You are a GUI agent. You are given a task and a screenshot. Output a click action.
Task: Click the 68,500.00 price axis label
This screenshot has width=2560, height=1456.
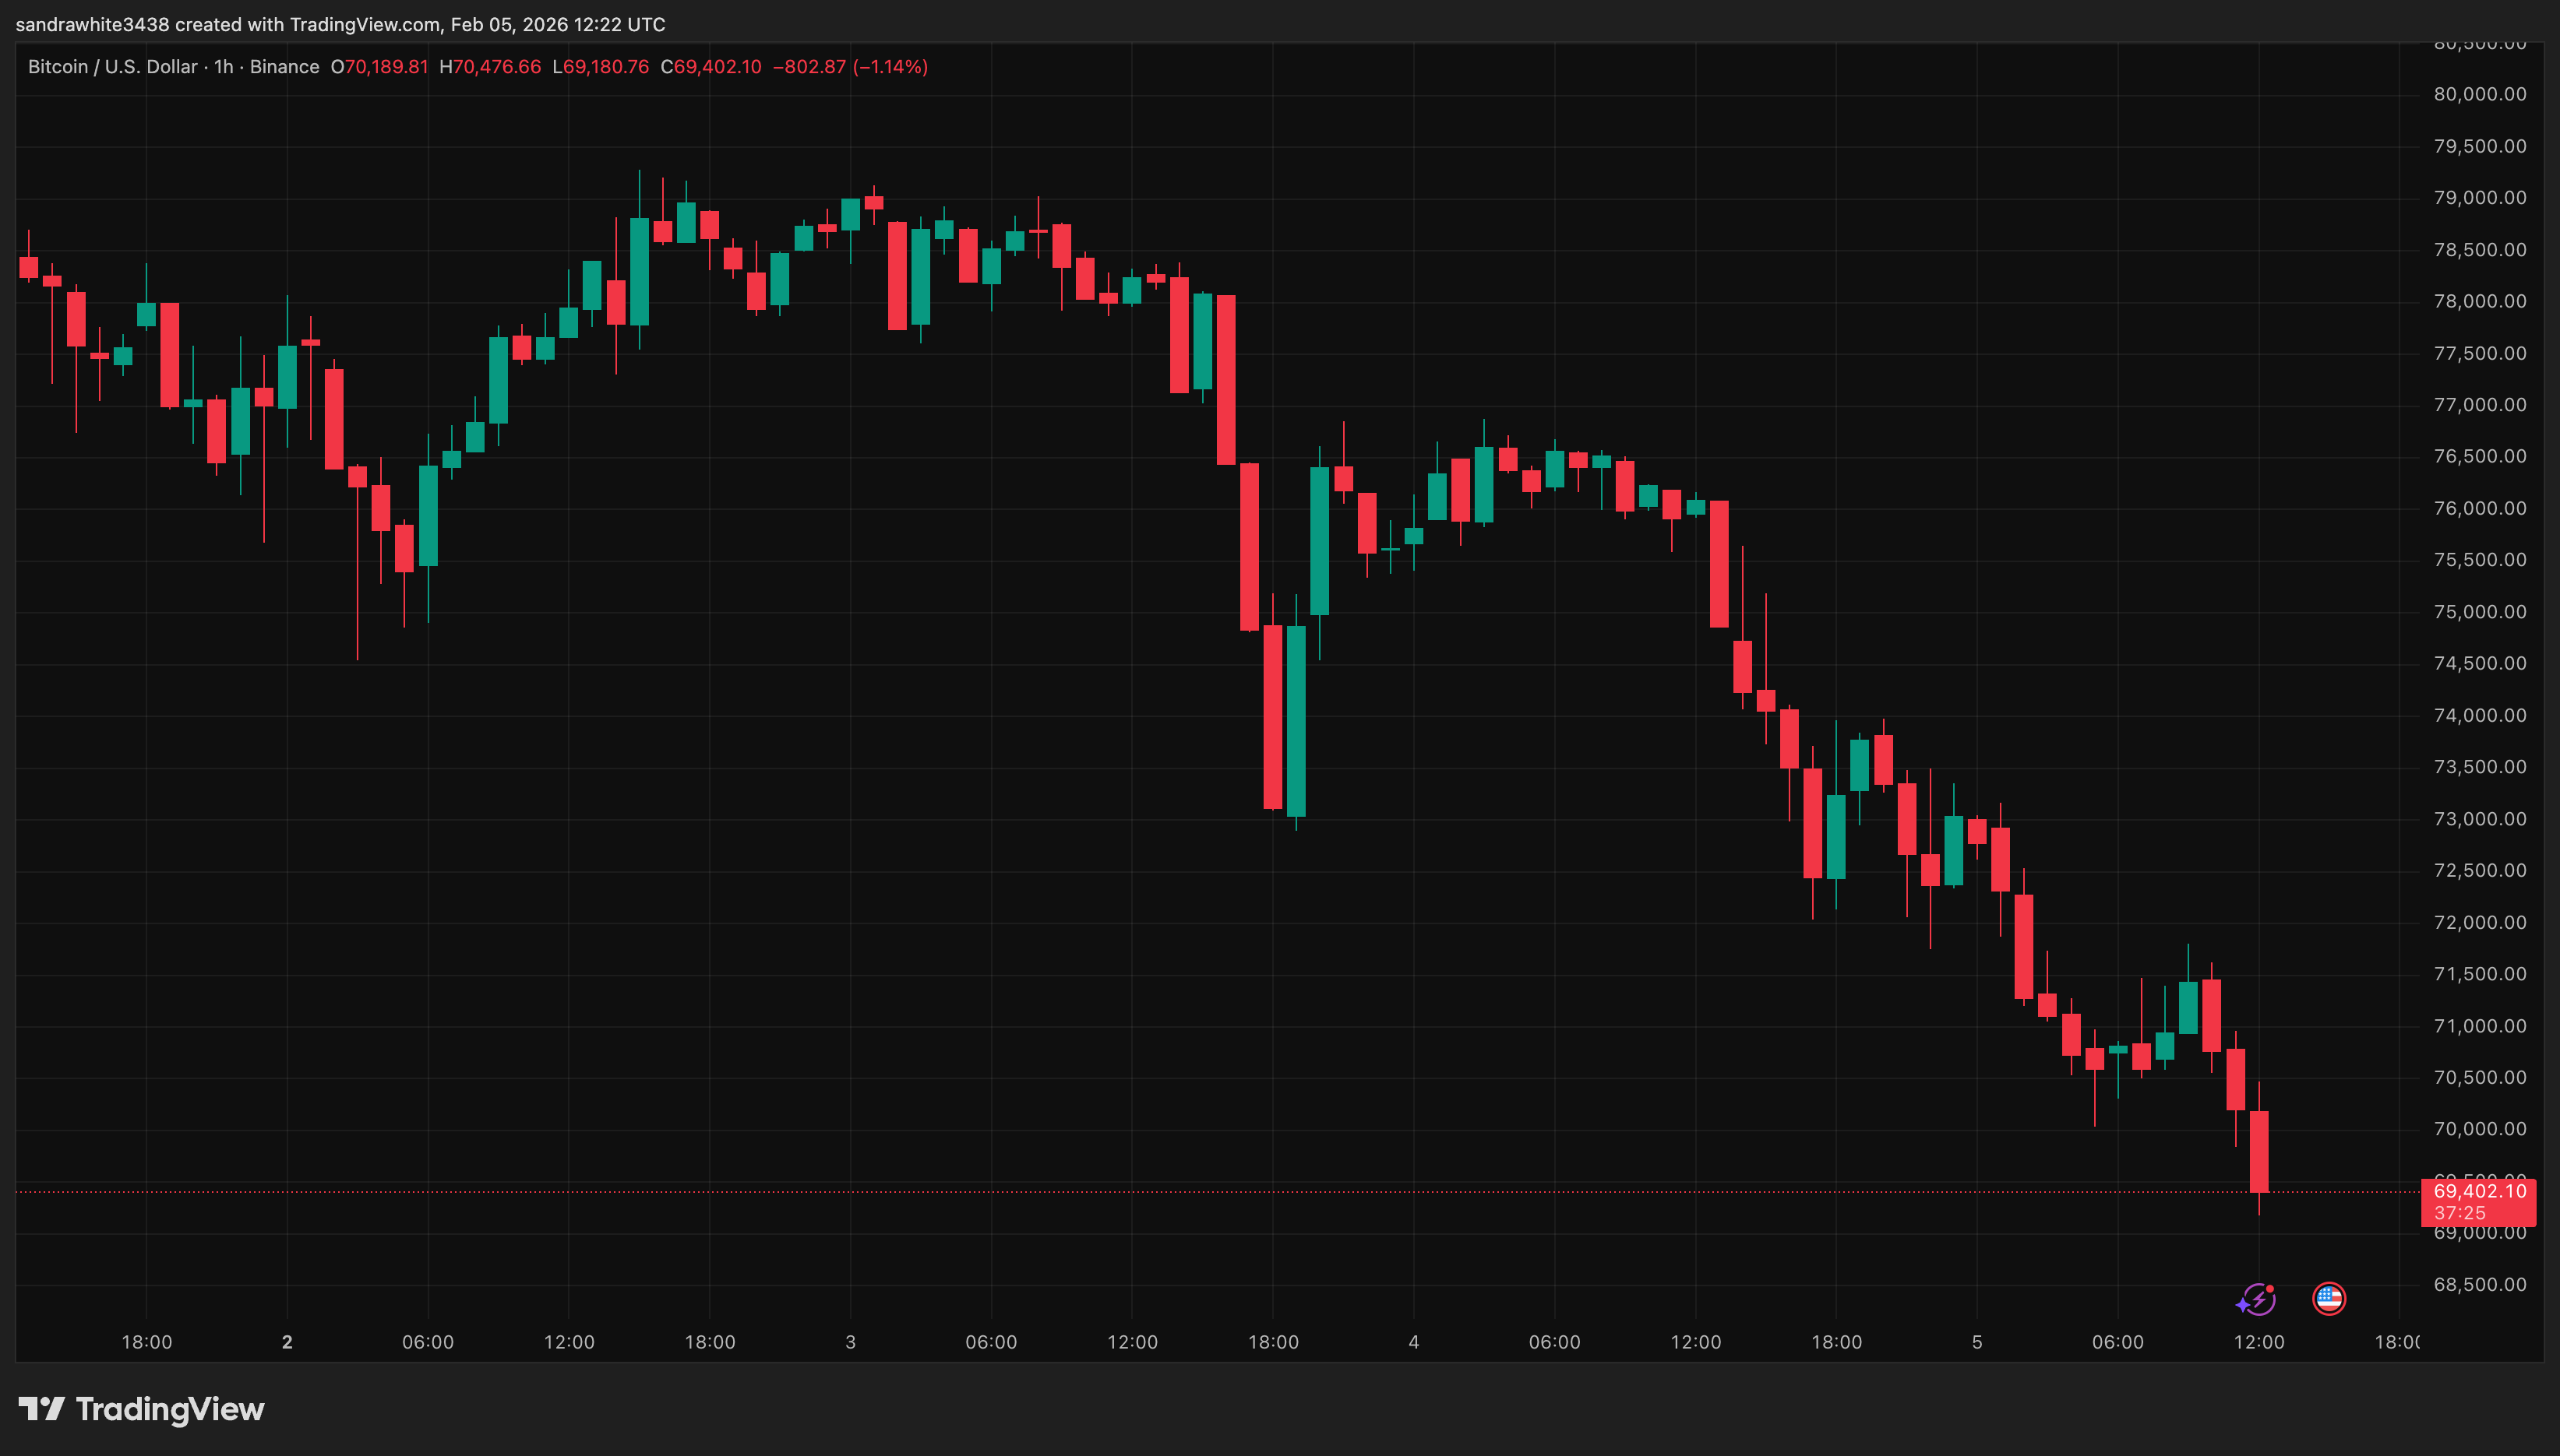click(x=2479, y=1285)
